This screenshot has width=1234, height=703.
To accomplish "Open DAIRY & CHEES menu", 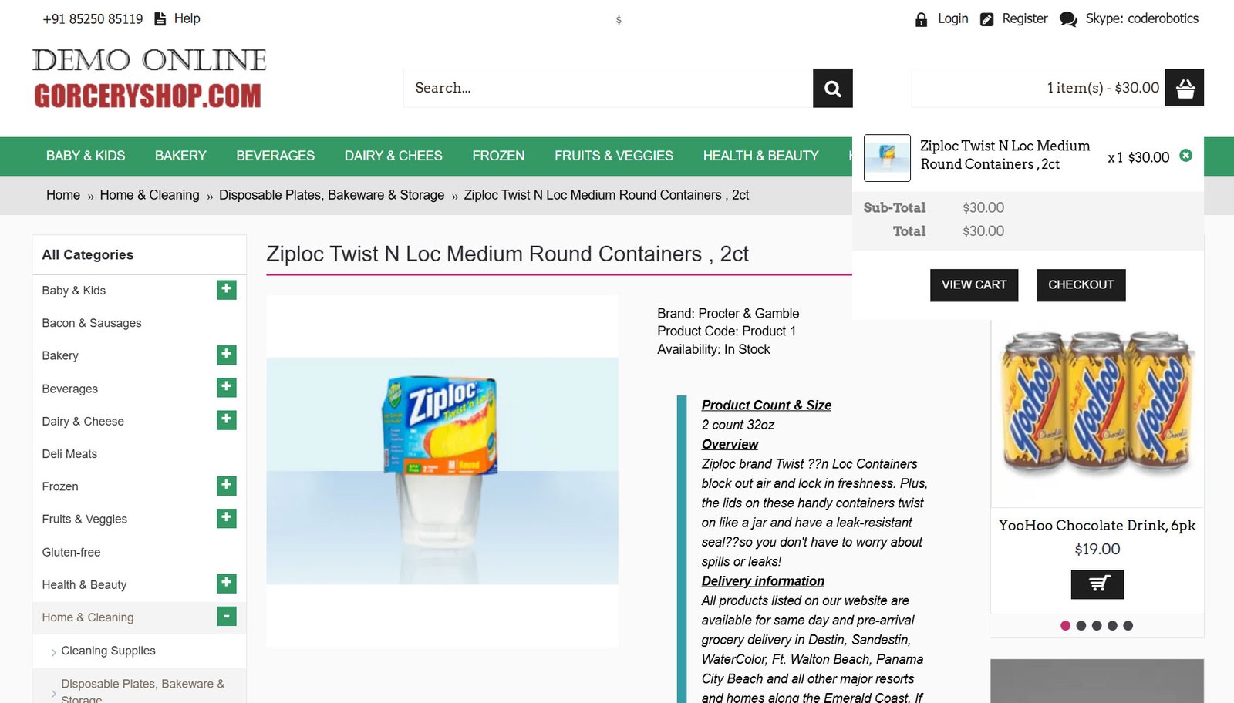I will (x=393, y=156).
